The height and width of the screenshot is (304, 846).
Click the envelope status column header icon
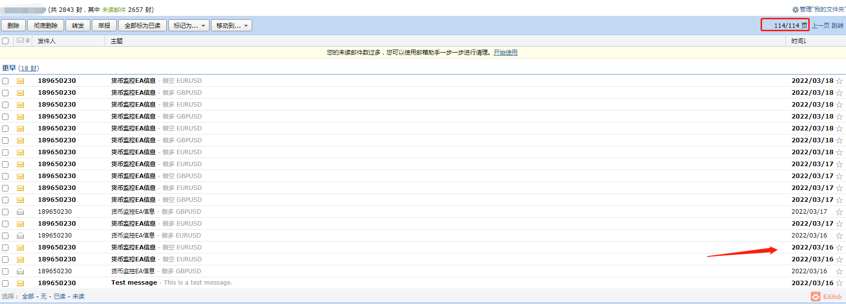[20, 40]
